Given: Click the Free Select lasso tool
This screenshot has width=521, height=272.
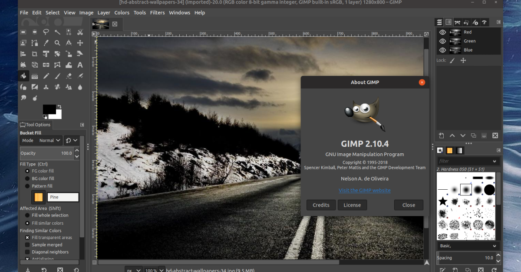Looking at the screenshot, I should [x=46, y=32].
